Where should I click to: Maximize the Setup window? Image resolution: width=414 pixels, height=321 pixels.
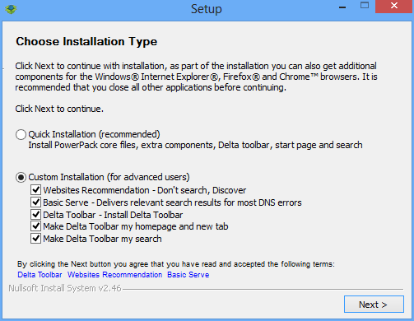point(365,6)
